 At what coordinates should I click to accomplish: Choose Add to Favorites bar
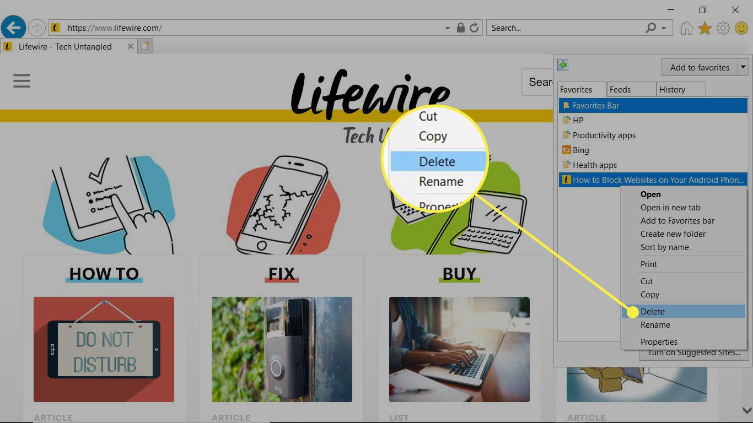coord(684,220)
